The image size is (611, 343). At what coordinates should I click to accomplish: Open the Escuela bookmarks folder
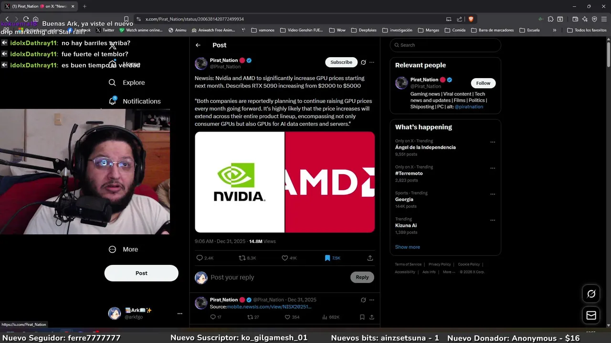click(529, 30)
